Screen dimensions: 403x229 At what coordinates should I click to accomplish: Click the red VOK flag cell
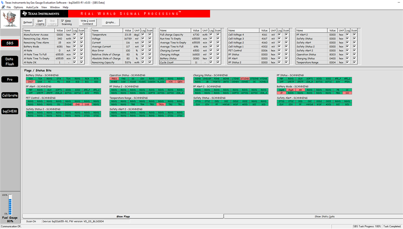(170, 82)
